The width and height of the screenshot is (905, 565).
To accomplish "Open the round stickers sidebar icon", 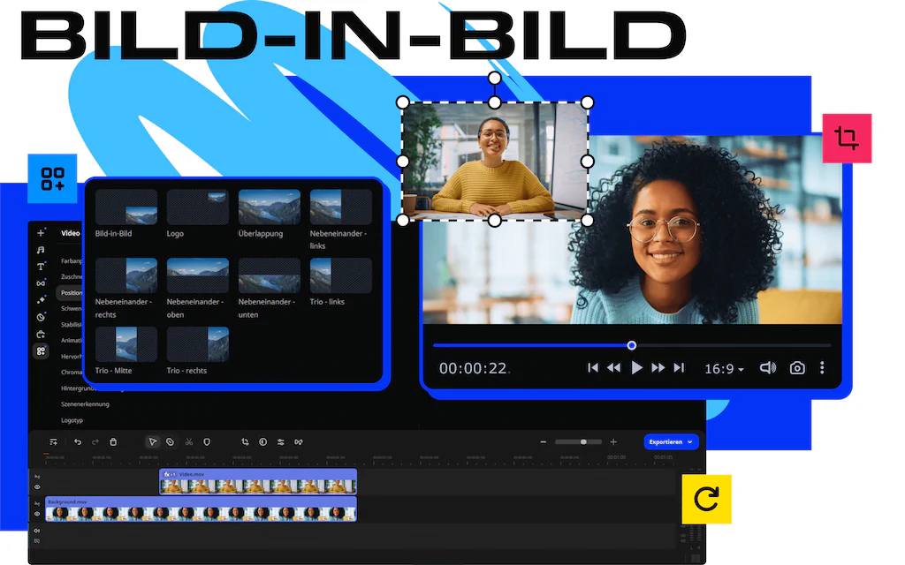I will (x=41, y=317).
